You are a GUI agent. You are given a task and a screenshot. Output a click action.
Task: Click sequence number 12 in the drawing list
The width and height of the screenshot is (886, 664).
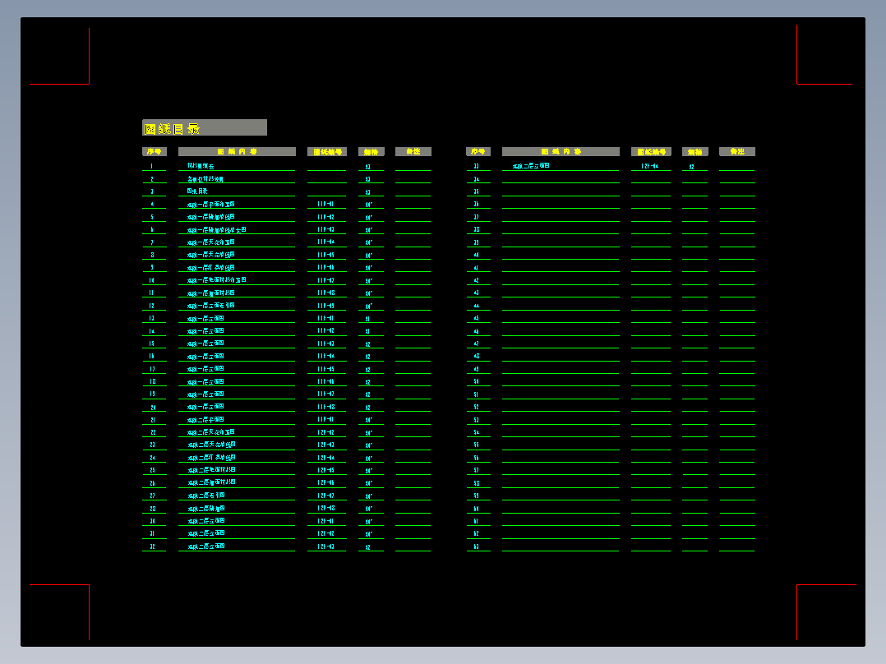[151, 306]
